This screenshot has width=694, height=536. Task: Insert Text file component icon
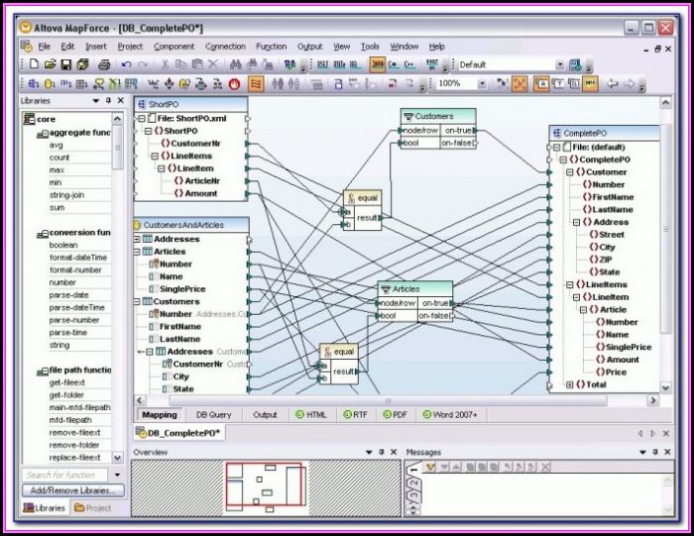82,83
